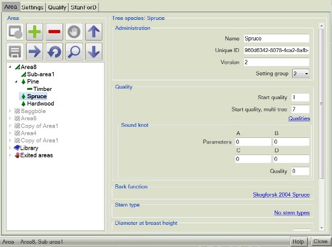Click the magnifying glass search button

pyautogui.click(x=74, y=52)
